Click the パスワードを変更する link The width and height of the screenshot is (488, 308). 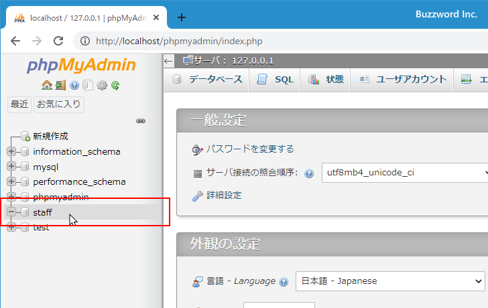(250, 149)
